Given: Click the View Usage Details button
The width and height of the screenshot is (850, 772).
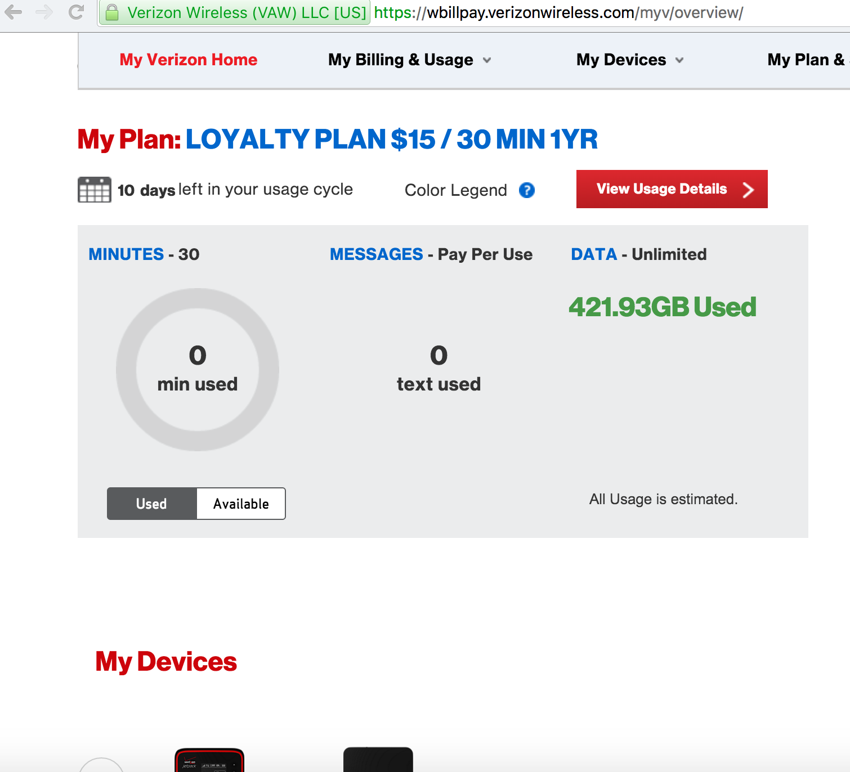Looking at the screenshot, I should click(x=672, y=189).
